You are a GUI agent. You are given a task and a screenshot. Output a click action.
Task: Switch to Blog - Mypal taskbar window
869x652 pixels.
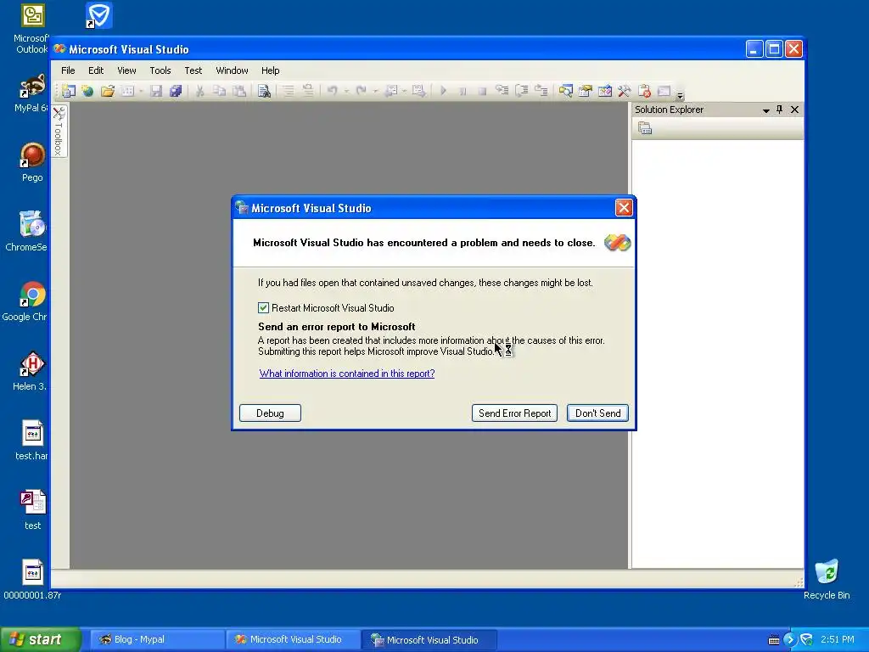point(156,639)
